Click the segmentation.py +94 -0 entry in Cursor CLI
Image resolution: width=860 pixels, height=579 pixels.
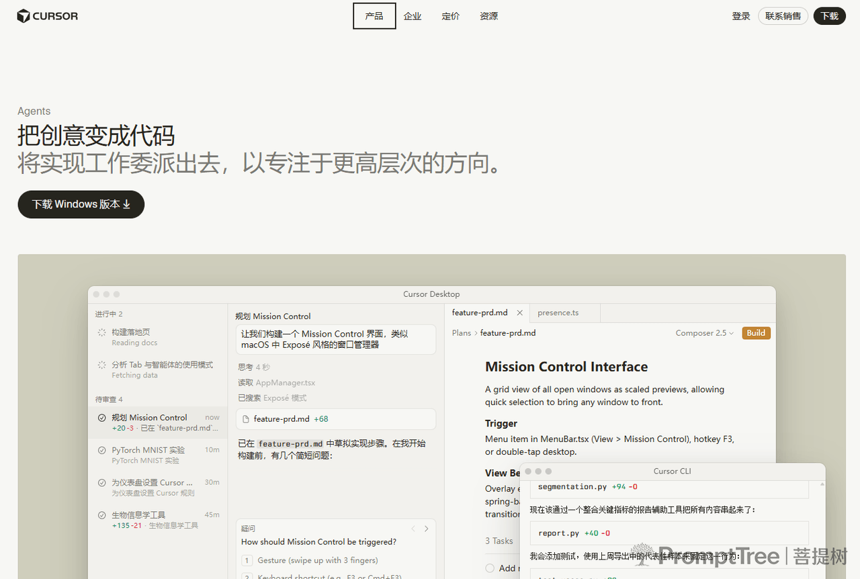(669, 488)
